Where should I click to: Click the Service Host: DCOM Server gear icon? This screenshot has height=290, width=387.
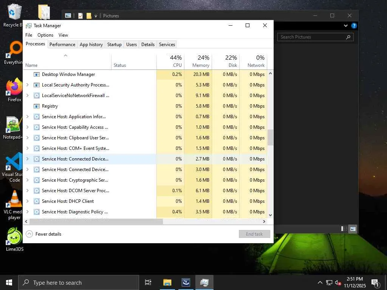[x=37, y=191]
